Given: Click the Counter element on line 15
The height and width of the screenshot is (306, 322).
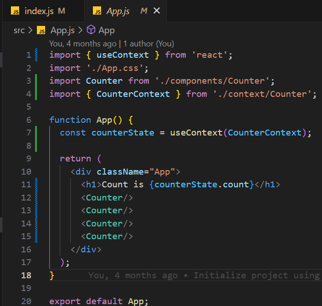Looking at the screenshot, I should coord(107,236).
